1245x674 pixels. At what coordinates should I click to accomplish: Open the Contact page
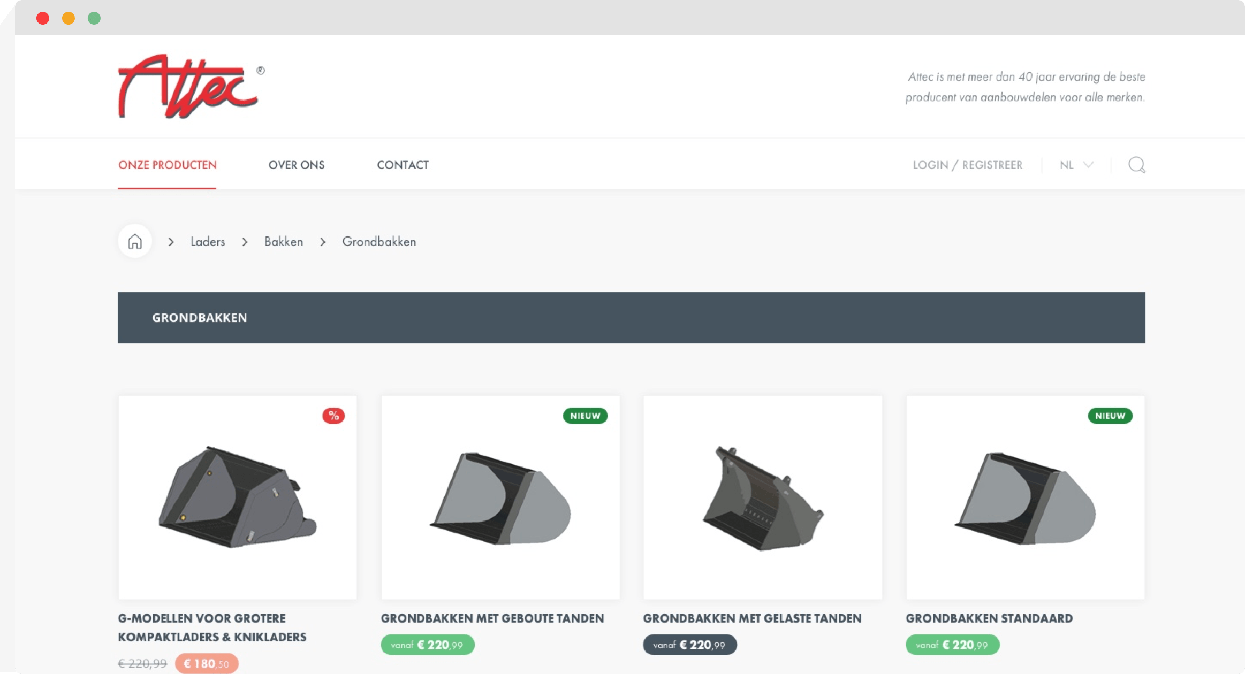403,165
